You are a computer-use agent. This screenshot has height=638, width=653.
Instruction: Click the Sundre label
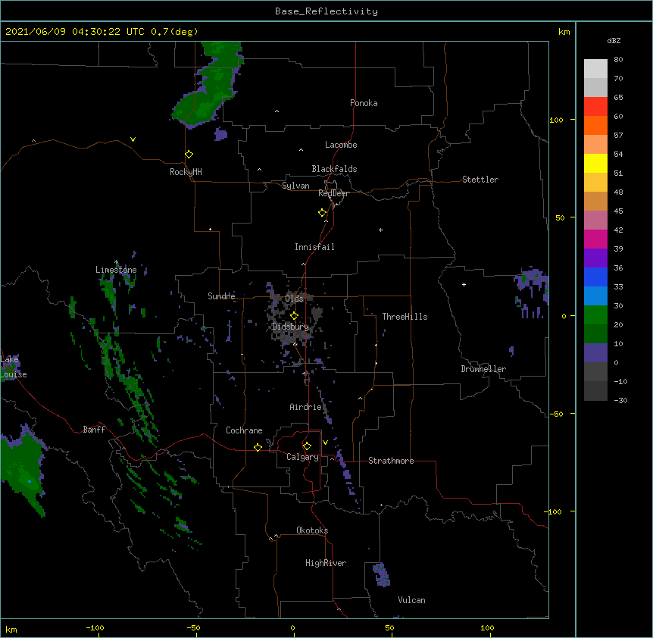pyautogui.click(x=221, y=296)
